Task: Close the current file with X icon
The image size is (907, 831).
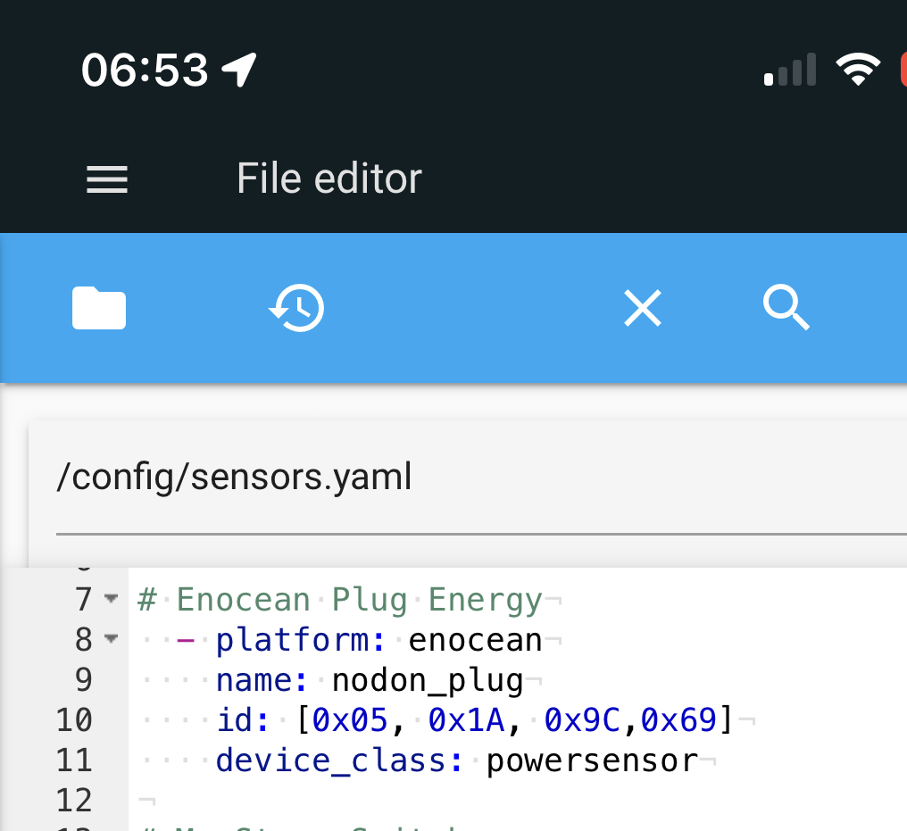Action: click(x=642, y=309)
